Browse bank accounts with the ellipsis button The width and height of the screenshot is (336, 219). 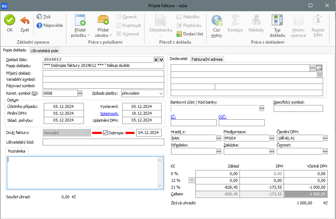pyautogui.click(x=262, y=108)
